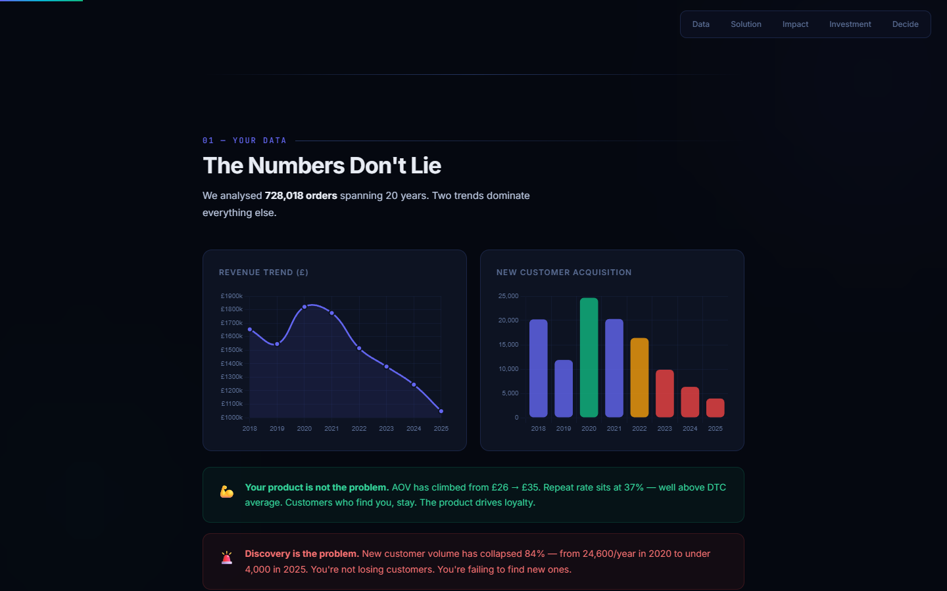Click the green 2020 bar in acquisition chart

coord(589,358)
